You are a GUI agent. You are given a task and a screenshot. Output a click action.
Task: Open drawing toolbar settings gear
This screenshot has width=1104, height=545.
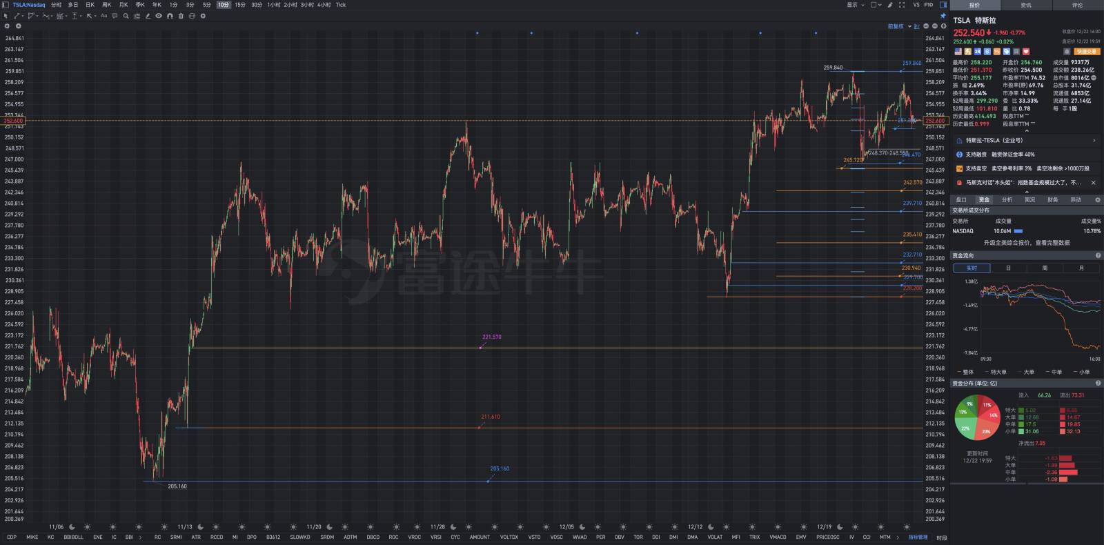pos(203,16)
